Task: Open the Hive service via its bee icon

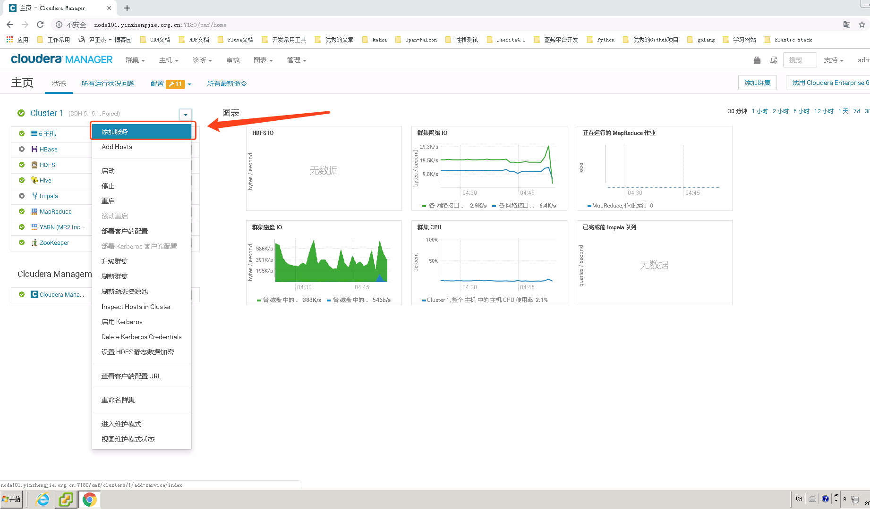Action: tap(34, 180)
